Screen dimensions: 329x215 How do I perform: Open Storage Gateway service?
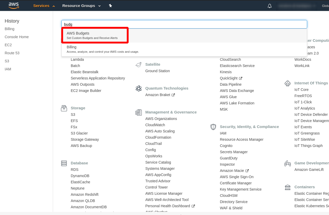click(x=85, y=139)
